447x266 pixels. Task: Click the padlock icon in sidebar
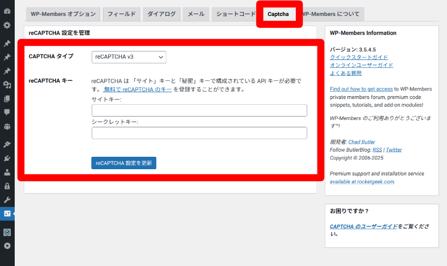7,186
